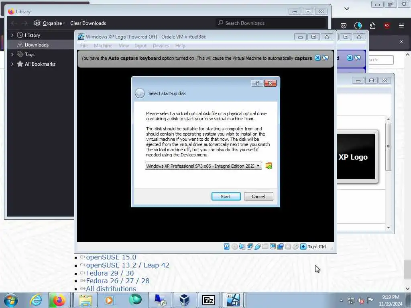Image resolution: width=411 pixels, height=308 pixels.
Task: Open the openSUSE 13.2 / Leap 42 link
Action: point(128,265)
